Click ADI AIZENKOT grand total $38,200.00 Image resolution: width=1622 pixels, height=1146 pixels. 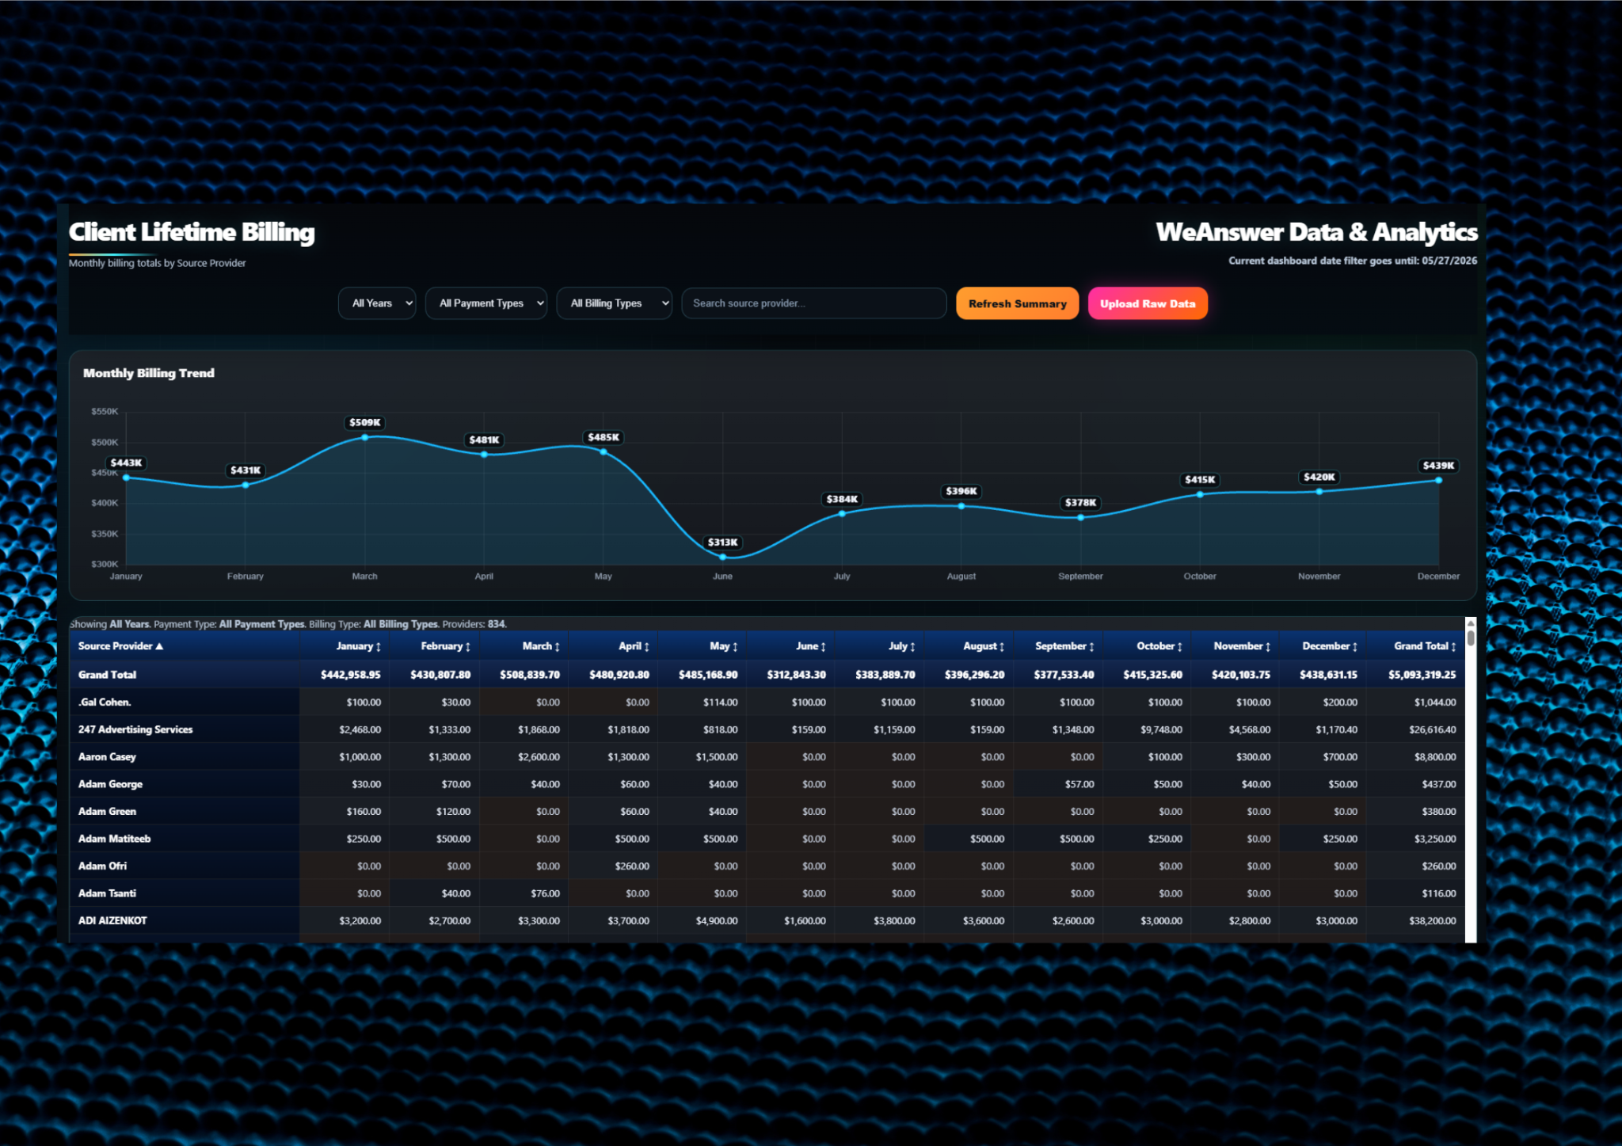tap(1432, 921)
